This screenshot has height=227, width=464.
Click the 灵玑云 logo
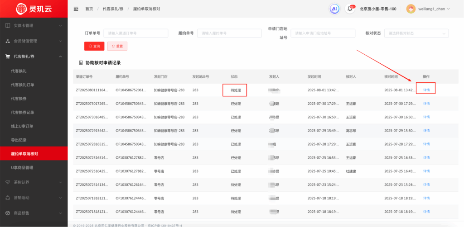(x=34, y=9)
